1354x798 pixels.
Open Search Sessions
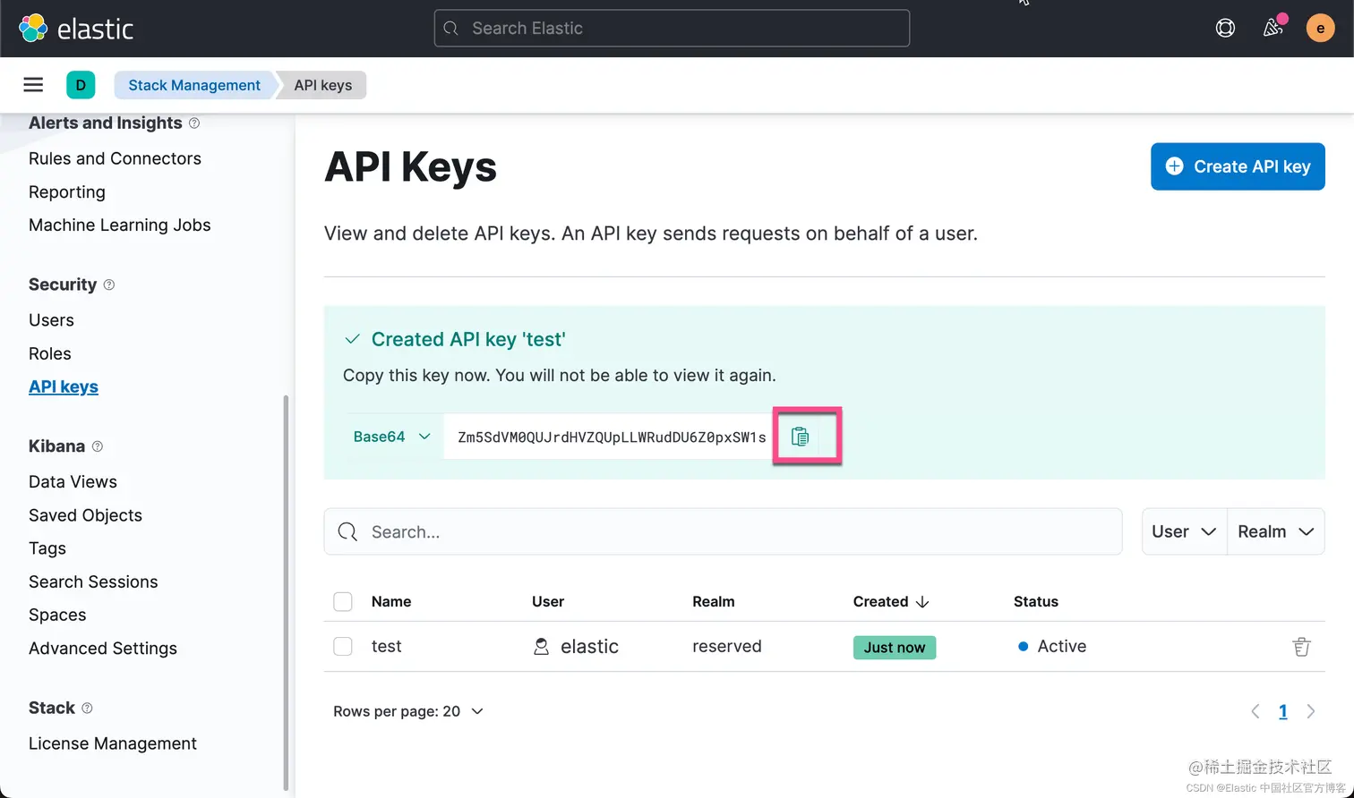[93, 582]
